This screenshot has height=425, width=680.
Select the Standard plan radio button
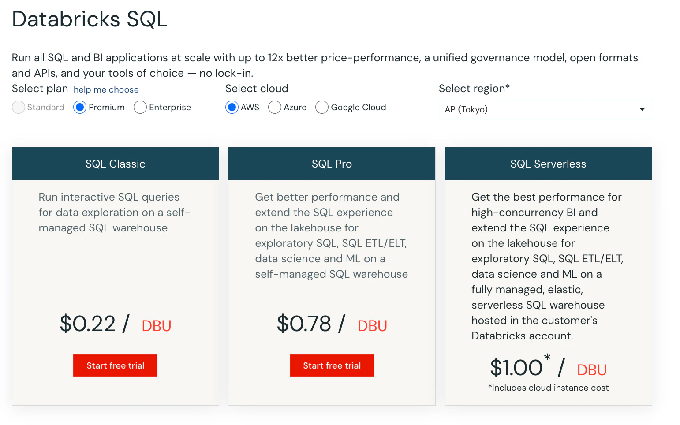tap(19, 107)
